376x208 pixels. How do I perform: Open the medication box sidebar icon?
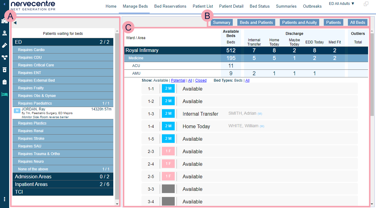[4, 70]
